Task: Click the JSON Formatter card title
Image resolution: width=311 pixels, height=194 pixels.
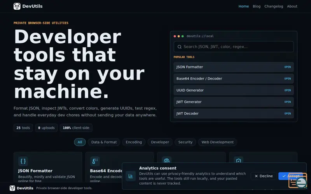Action: (35, 171)
